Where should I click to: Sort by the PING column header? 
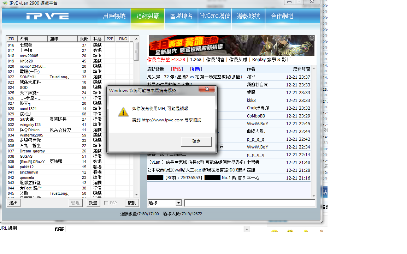123,38
